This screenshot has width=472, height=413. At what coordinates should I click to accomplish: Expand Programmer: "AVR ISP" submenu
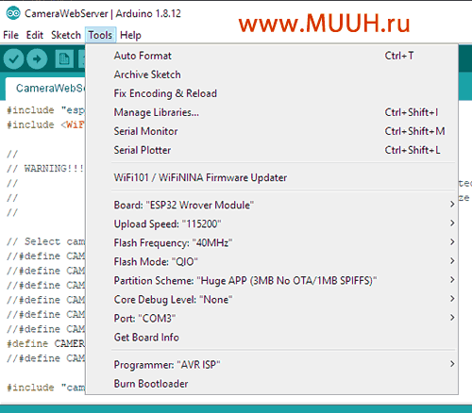pyautogui.click(x=272, y=365)
